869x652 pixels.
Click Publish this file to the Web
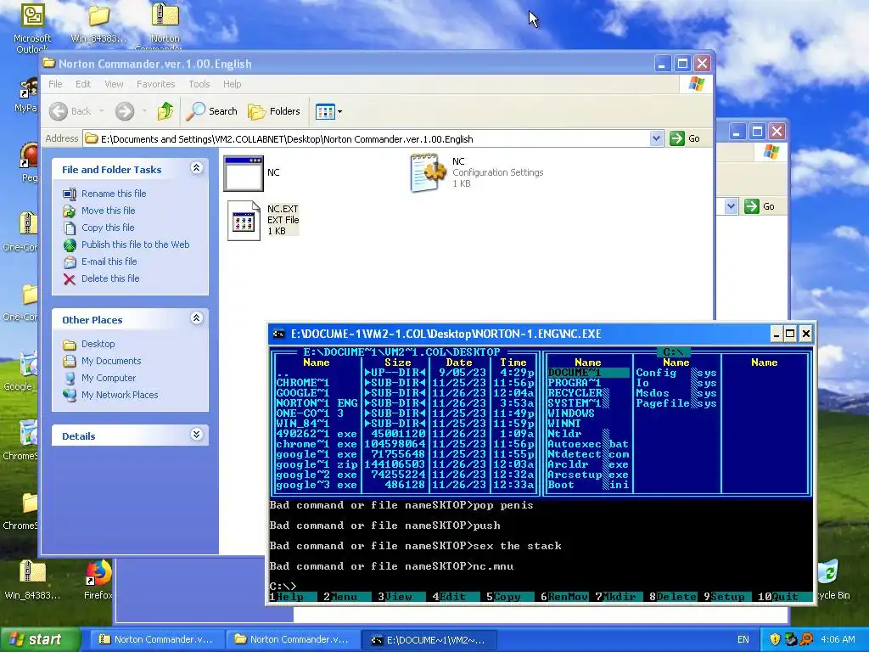coord(135,244)
